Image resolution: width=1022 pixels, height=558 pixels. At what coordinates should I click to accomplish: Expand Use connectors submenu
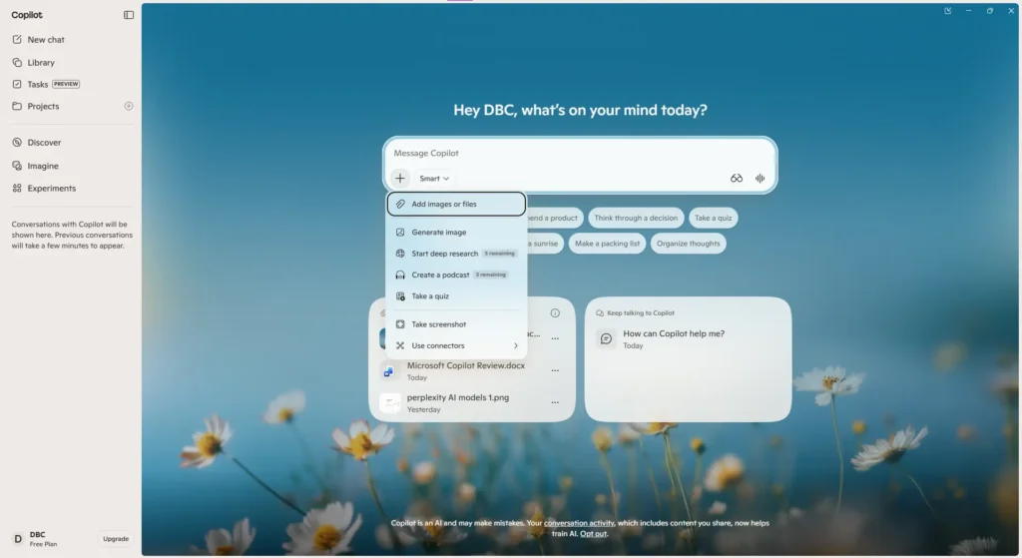click(x=456, y=346)
